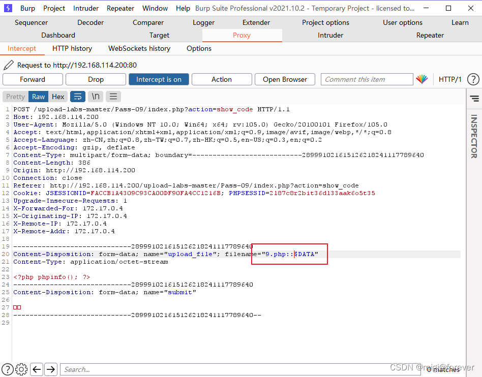The height and width of the screenshot is (377, 482).
Task: Switch to the Comparer tab
Action: click(x=148, y=22)
